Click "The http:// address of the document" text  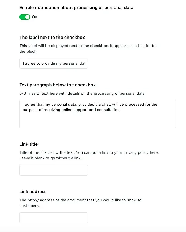coord(80,200)
